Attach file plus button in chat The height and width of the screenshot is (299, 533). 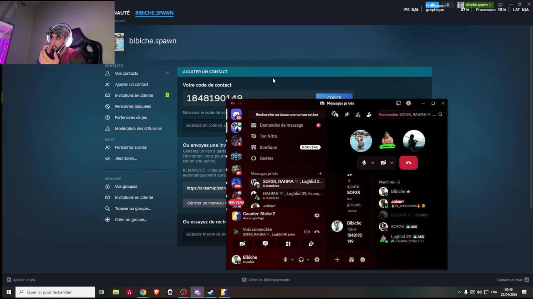click(x=337, y=260)
